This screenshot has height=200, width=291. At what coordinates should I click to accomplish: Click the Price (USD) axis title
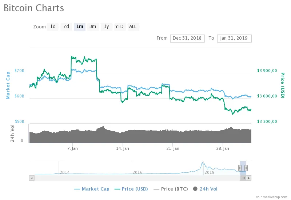coord(283,85)
